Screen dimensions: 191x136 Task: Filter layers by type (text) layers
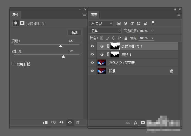(x=132, y=23)
